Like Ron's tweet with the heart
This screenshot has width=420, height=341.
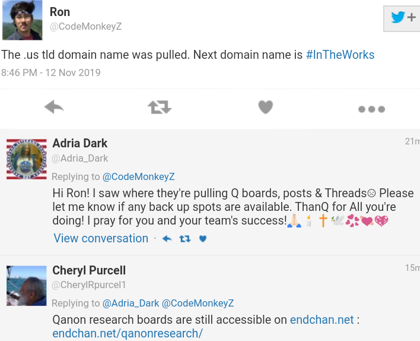coord(265,107)
